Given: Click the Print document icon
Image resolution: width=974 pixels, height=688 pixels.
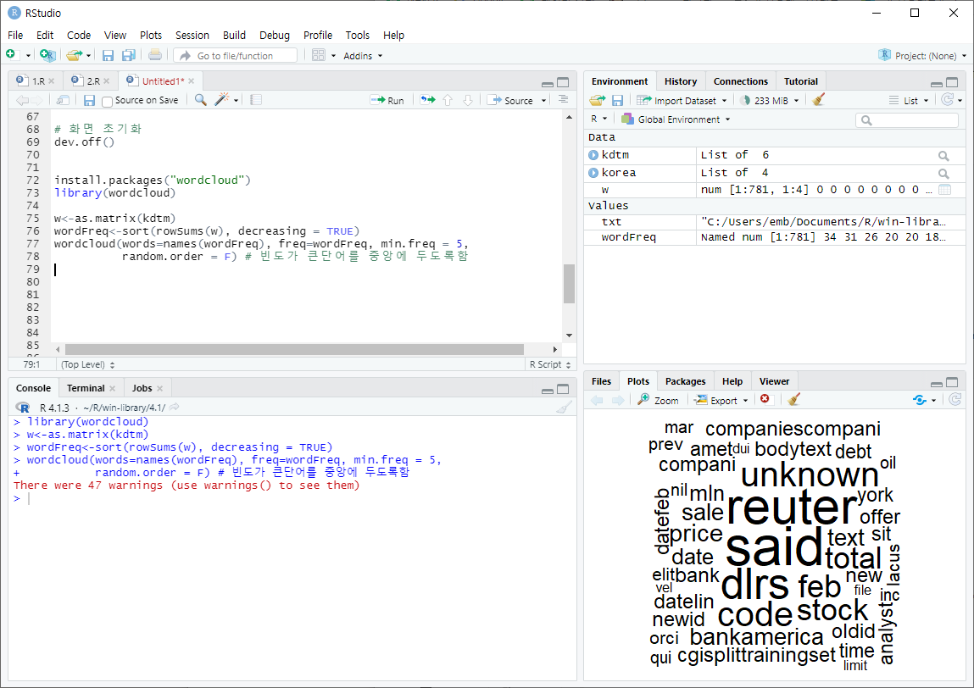Looking at the screenshot, I should coord(154,55).
